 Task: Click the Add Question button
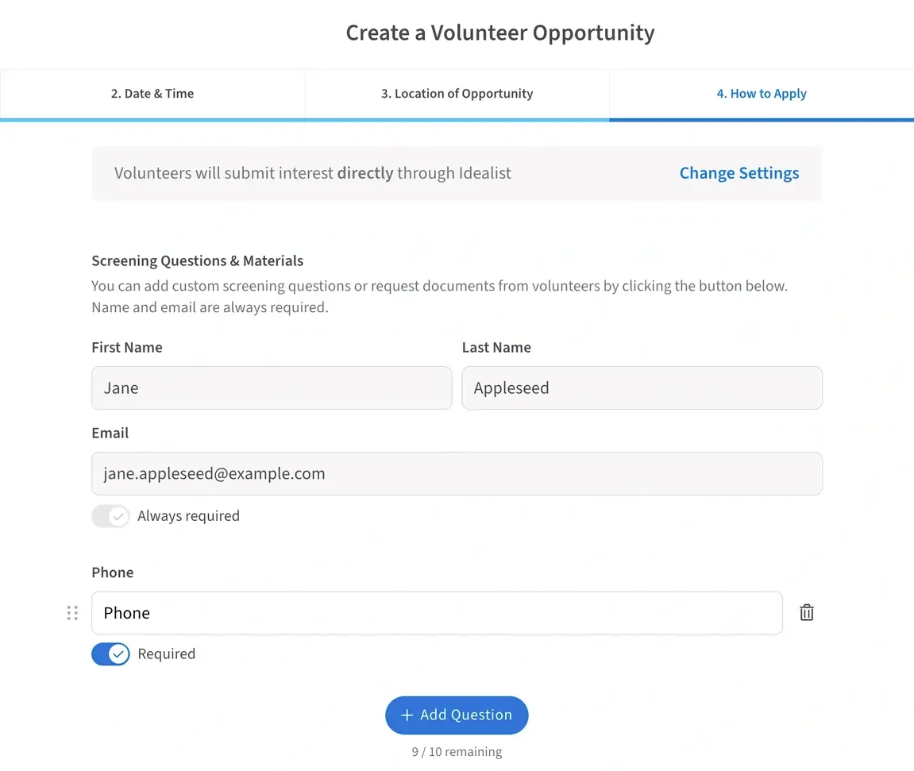[x=457, y=715]
